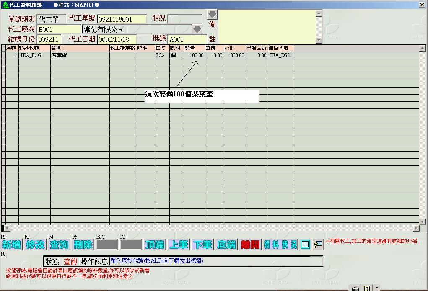
Task: Click the 批號 field containing A001
Action: [187, 39]
